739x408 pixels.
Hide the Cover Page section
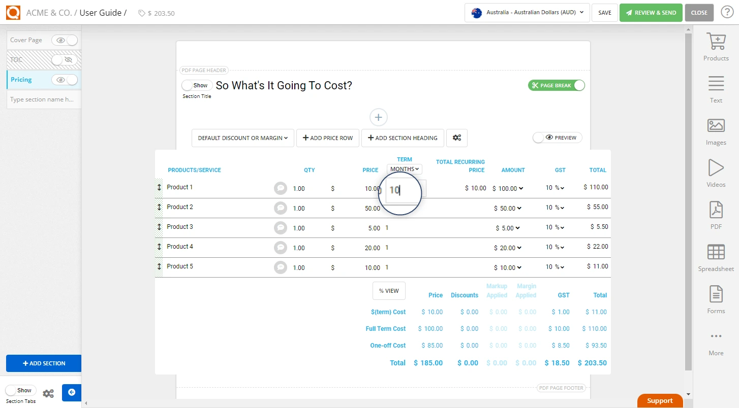(65, 40)
